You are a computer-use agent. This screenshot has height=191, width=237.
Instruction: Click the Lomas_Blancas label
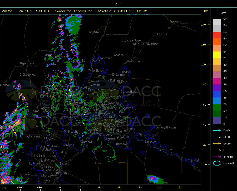click(x=166, y=127)
